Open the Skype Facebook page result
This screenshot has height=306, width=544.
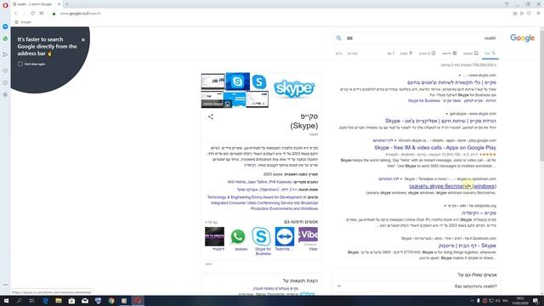pos(467,246)
